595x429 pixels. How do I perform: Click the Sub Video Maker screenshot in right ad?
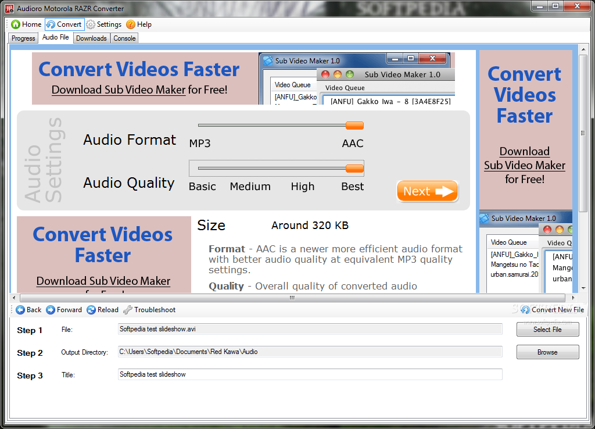525,251
